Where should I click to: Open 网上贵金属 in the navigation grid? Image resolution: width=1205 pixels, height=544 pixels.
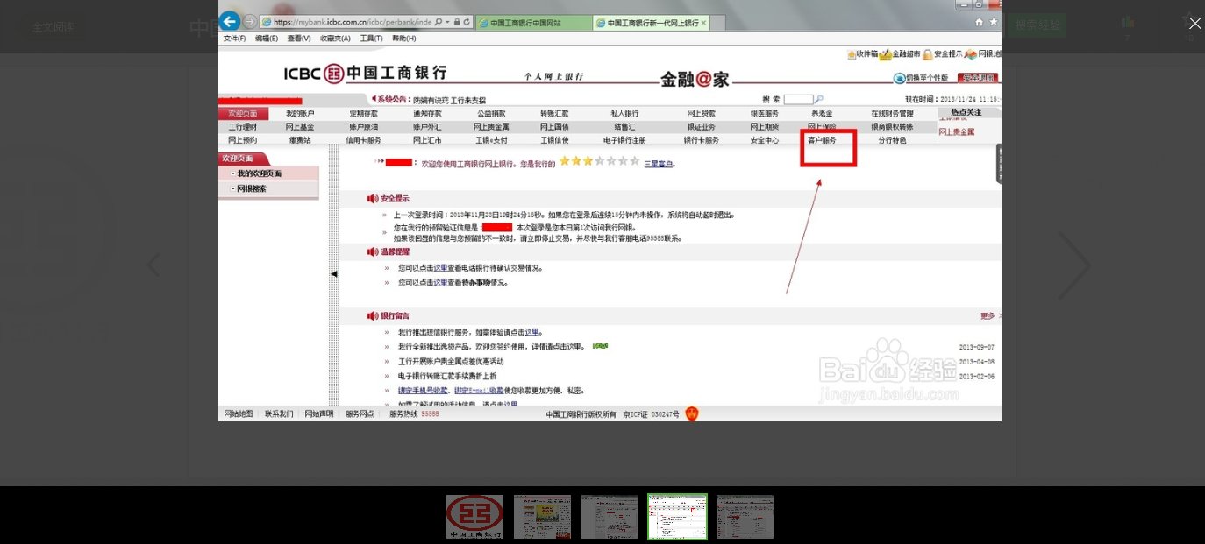pos(491,127)
